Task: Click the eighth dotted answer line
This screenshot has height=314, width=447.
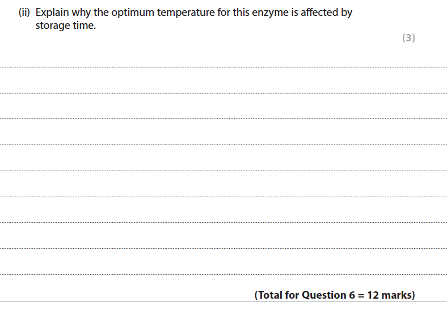Action: pos(223,248)
